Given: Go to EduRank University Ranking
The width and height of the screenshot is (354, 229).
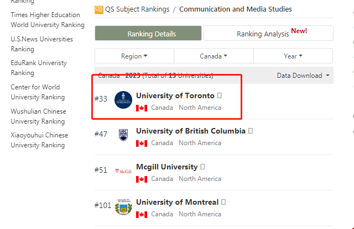Looking at the screenshot, I should pos(38,68).
